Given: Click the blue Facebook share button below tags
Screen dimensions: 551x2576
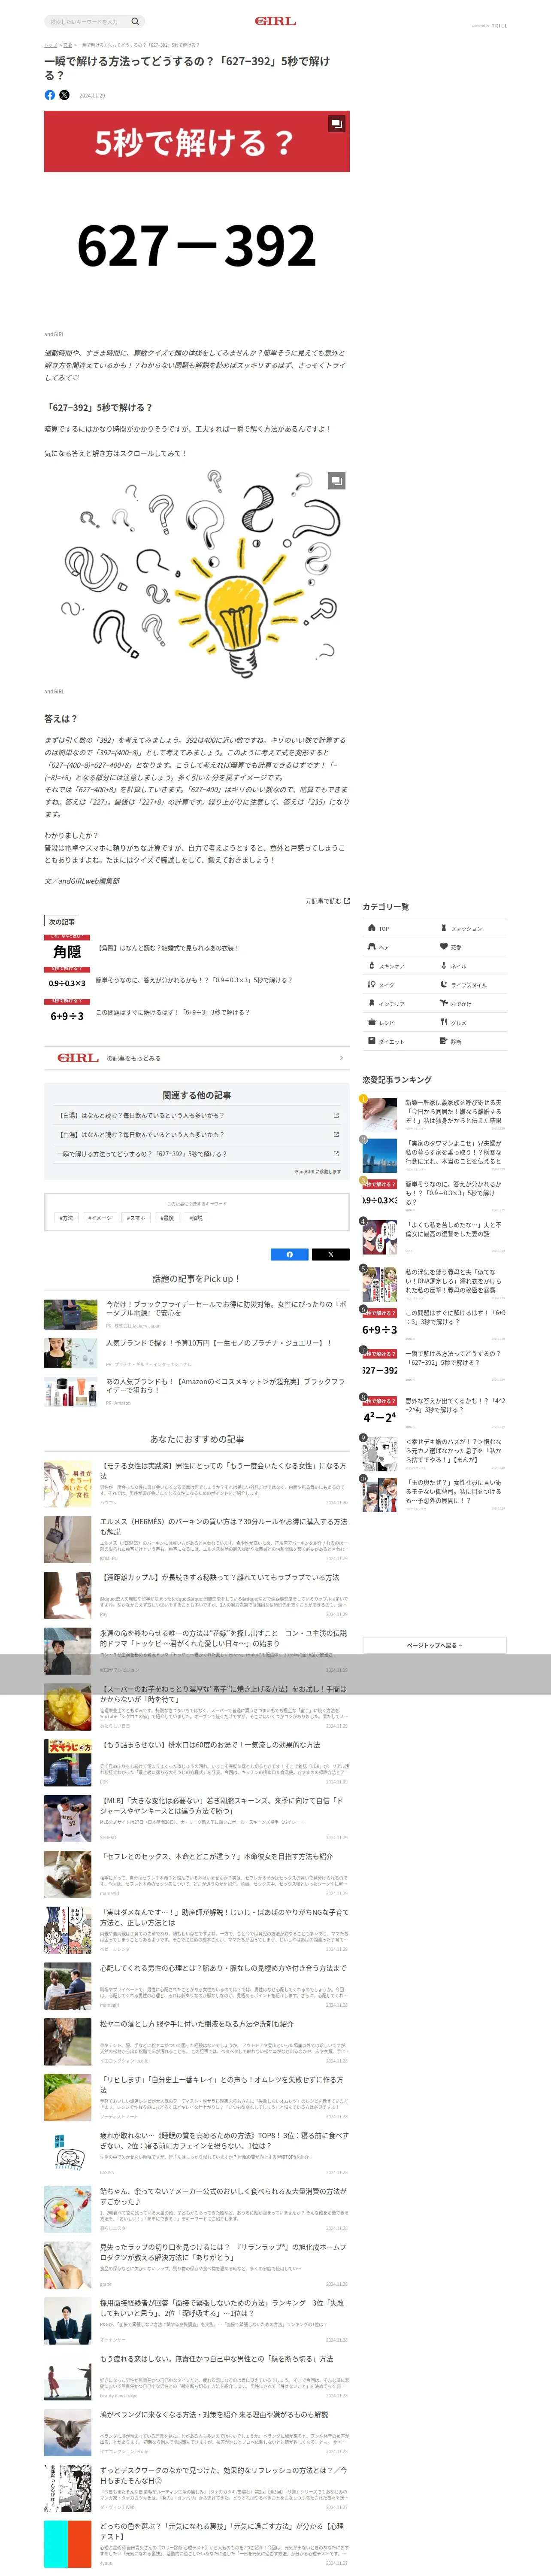Looking at the screenshot, I should click(x=290, y=1254).
